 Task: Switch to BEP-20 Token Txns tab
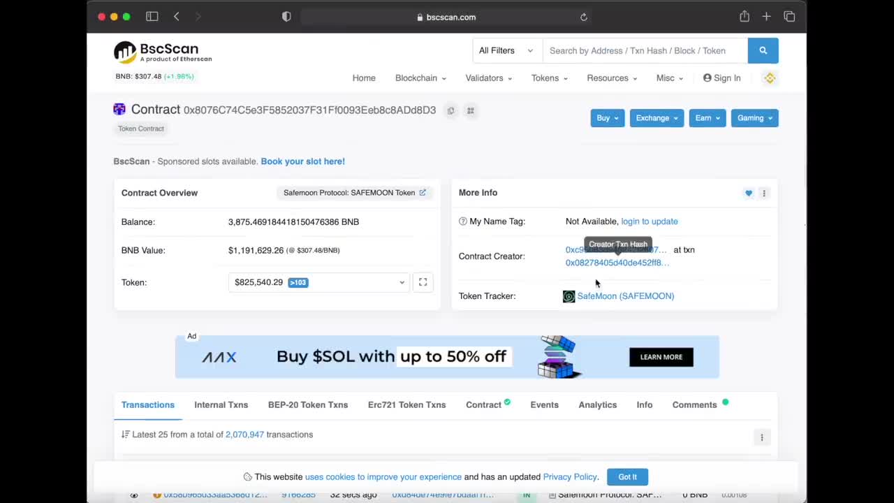pos(308,405)
